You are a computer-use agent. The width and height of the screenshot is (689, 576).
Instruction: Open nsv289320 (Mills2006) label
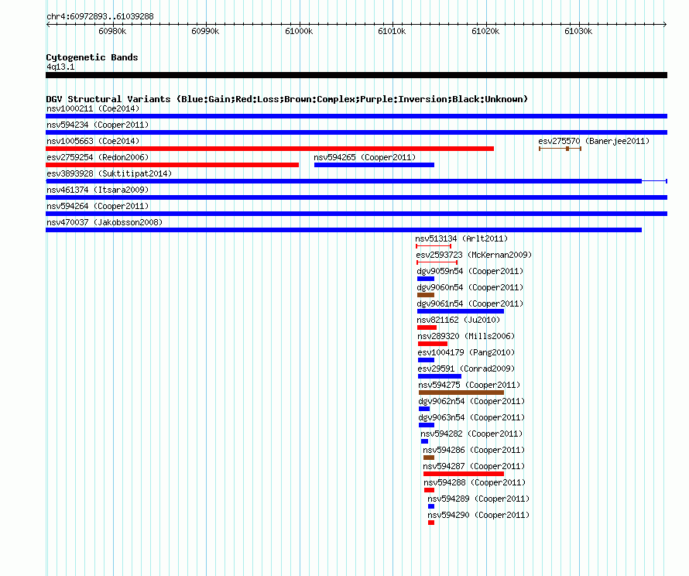pos(466,336)
